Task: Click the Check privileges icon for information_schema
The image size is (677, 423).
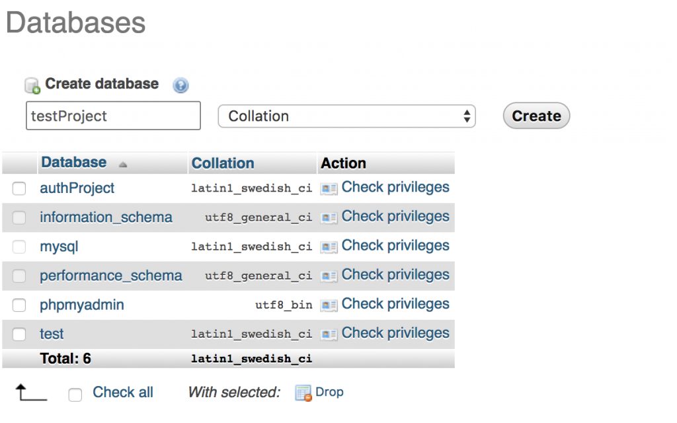Action: point(329,217)
